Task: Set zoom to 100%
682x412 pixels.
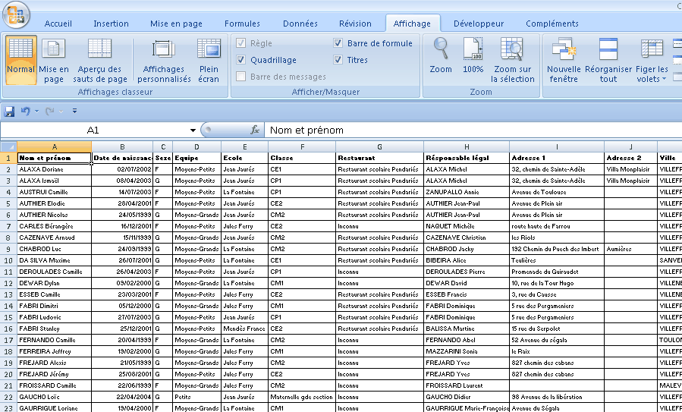Action: (x=473, y=55)
